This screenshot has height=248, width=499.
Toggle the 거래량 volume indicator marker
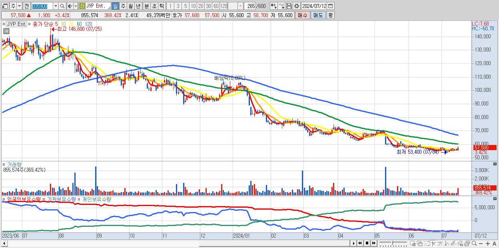click(x=4, y=164)
